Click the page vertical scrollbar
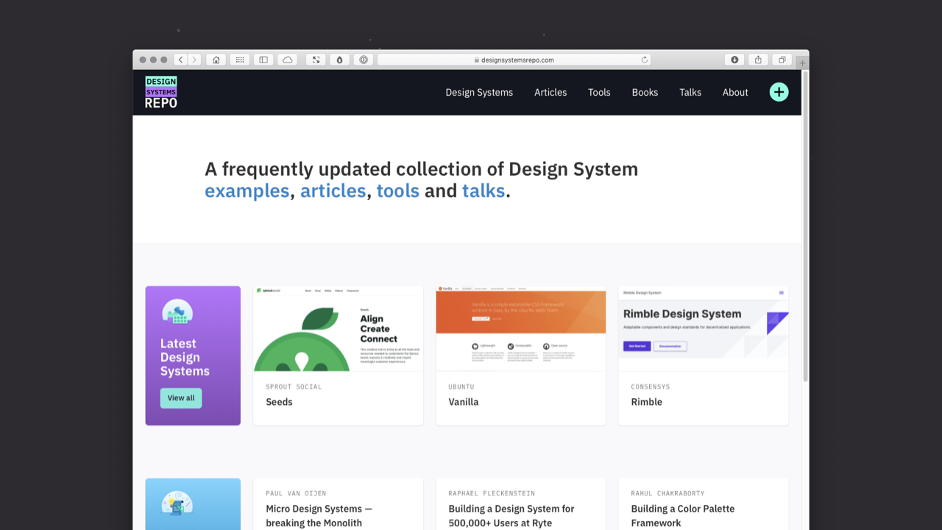This screenshot has width=942, height=530. tap(805, 227)
